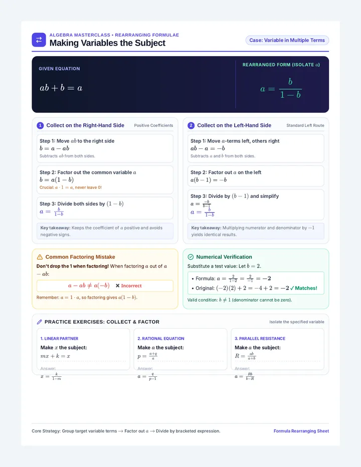The width and height of the screenshot is (361, 467).
Task: Select the Positive Coefficients label
Action: [x=153, y=125]
